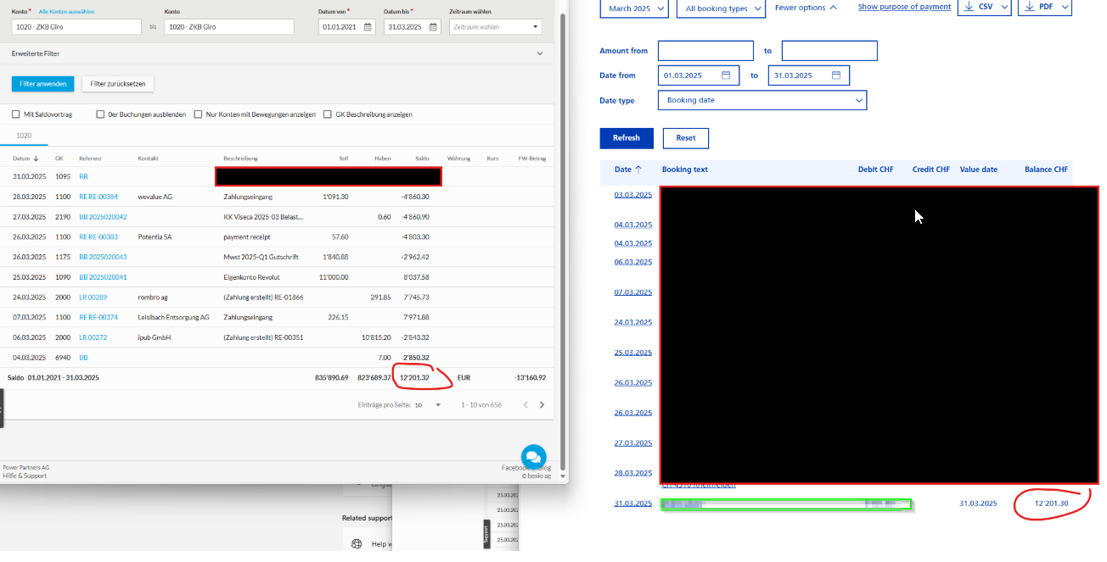Click the first Konto field 1020 - ZKB Giro

[76, 27]
